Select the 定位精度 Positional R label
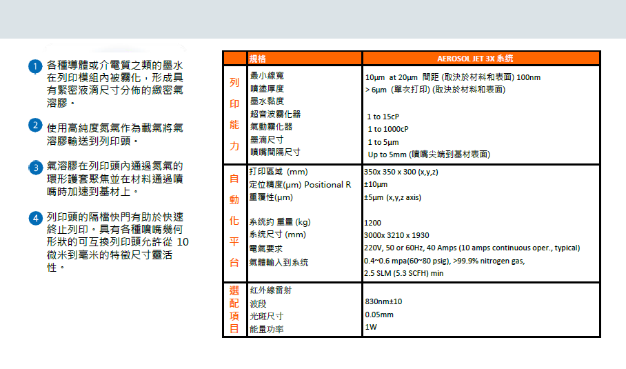 [x=300, y=185]
